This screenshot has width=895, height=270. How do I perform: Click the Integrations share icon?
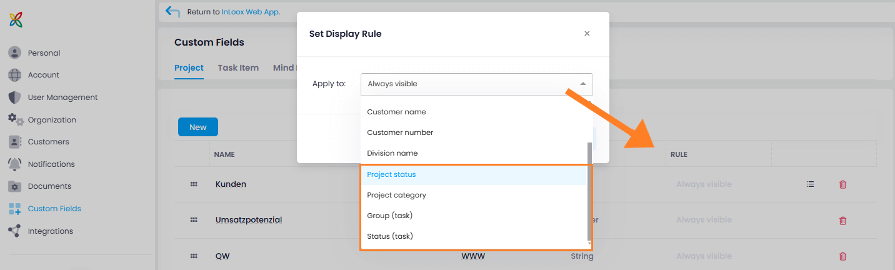coord(14,231)
